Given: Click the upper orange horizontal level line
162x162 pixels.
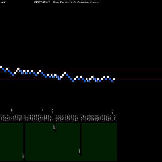Looking at the screenshot, I should pyautogui.click(x=81, y=70).
